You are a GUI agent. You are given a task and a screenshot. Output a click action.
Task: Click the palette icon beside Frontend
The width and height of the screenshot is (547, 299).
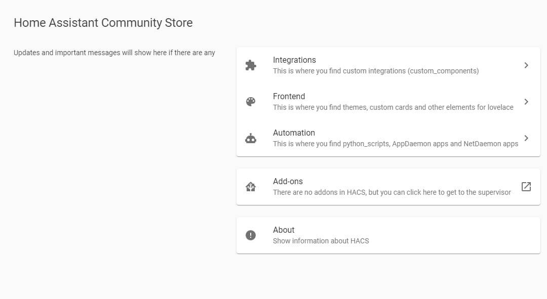[x=251, y=102]
